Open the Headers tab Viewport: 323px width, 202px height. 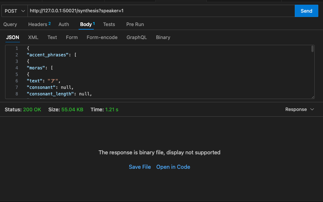(39, 24)
